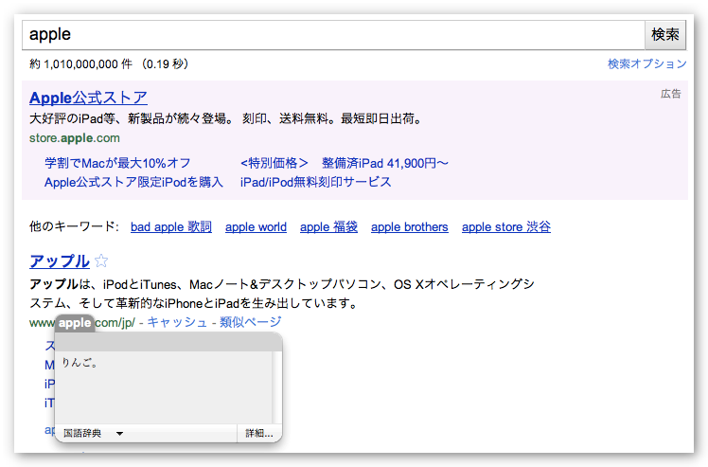Select keyword bad apple 歌詞
Image resolution: width=708 pixels, height=467 pixels.
(171, 226)
